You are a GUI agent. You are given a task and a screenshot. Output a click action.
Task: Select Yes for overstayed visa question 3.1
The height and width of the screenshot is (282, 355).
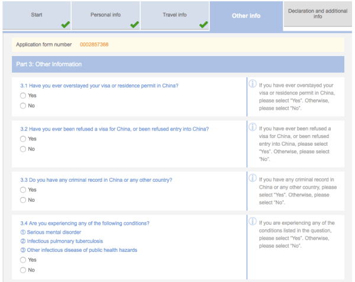23,96
